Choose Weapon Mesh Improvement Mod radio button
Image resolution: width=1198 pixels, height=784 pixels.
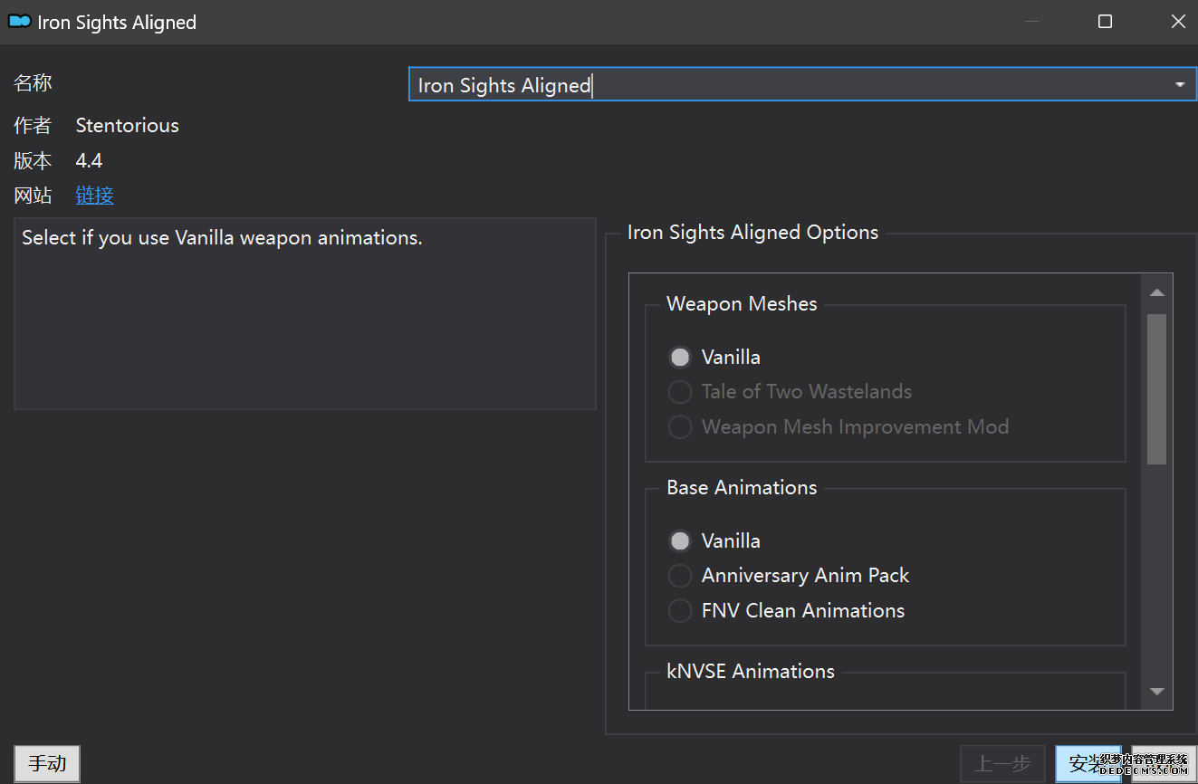tap(680, 427)
